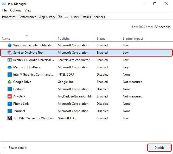Click the Terminal icon

tap(10, 111)
